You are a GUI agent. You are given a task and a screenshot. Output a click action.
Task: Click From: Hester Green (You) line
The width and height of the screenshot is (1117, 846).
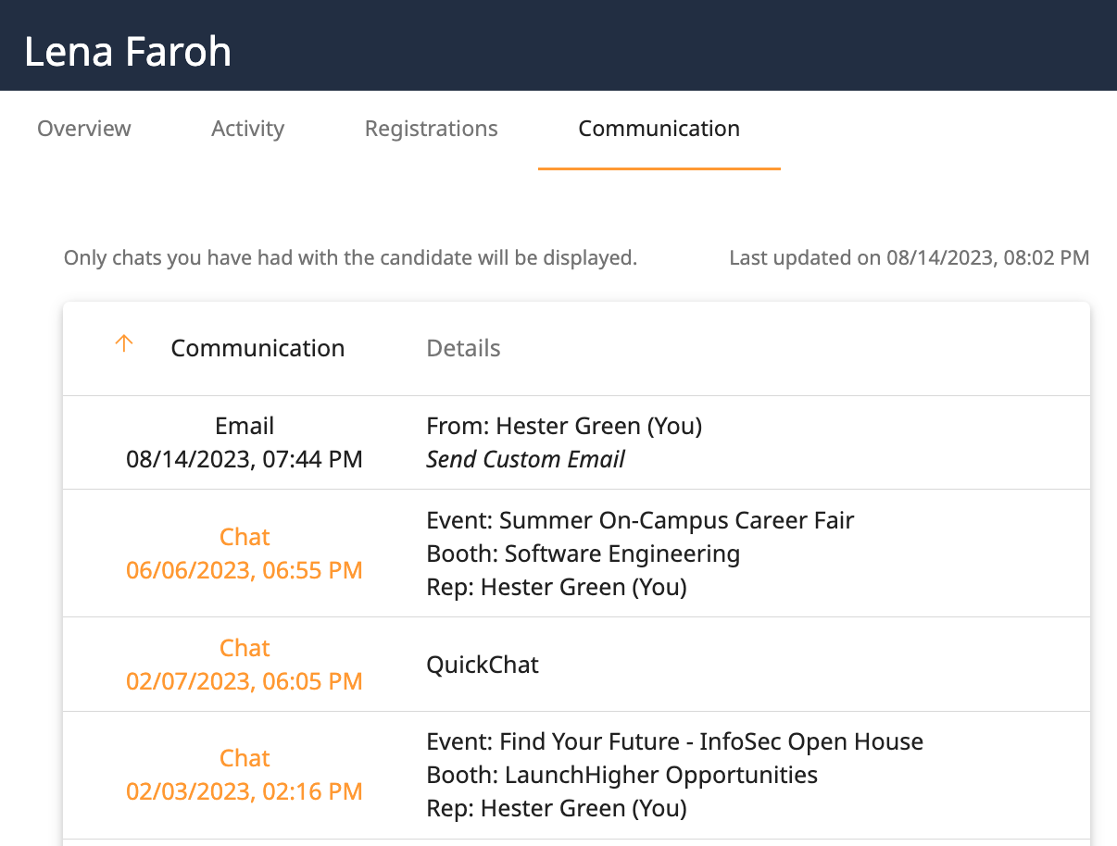tap(564, 426)
